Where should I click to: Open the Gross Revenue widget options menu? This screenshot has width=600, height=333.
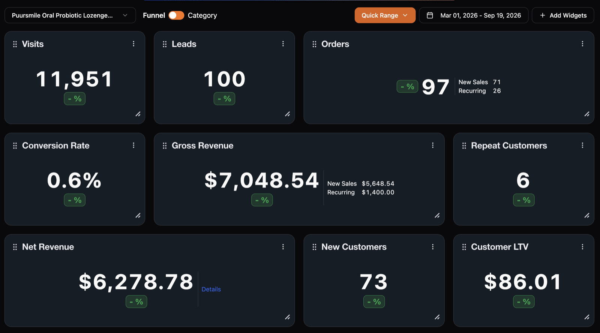pos(433,145)
